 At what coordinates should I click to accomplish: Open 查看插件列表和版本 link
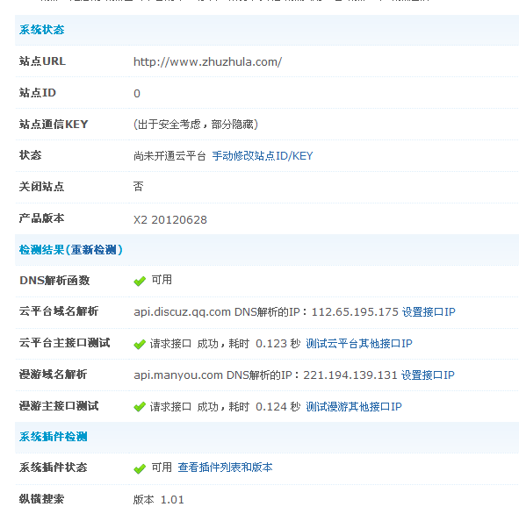coord(225,467)
